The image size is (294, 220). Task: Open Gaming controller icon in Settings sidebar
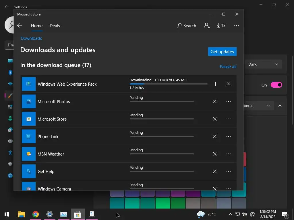tap(10, 141)
